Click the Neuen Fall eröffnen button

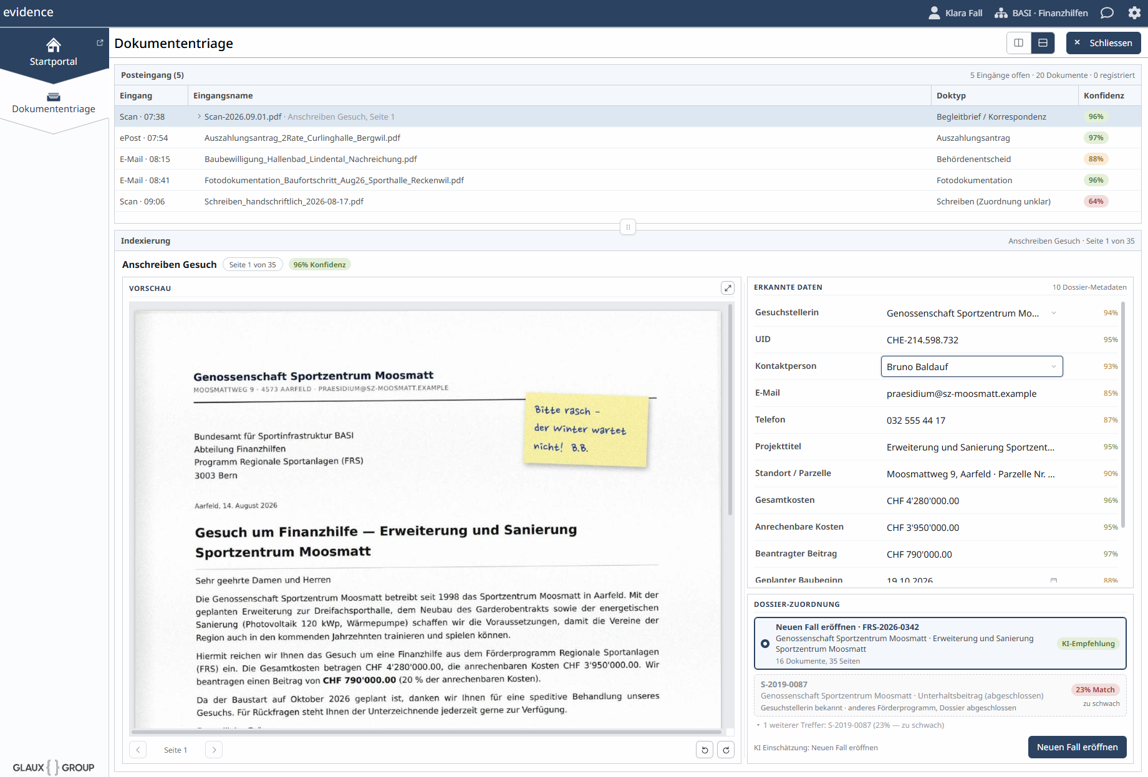tap(1077, 747)
